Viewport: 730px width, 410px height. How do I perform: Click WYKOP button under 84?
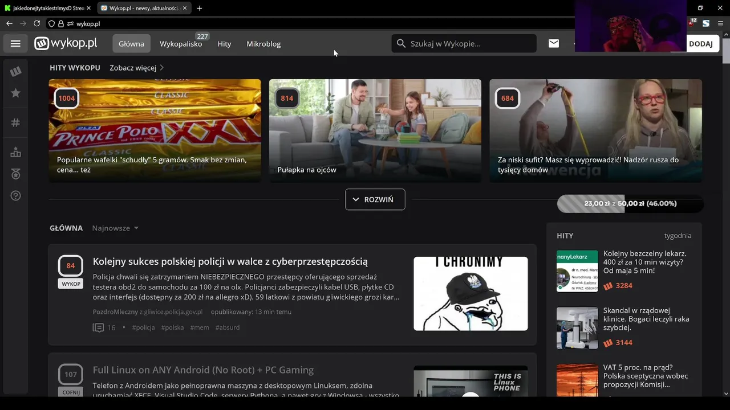[71, 284]
